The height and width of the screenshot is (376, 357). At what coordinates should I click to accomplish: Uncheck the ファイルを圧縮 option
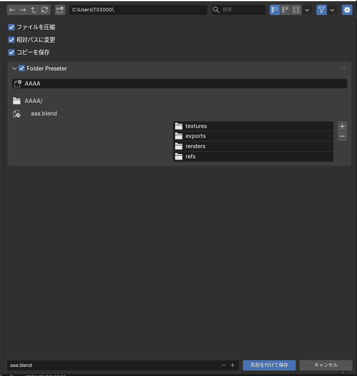pos(11,27)
